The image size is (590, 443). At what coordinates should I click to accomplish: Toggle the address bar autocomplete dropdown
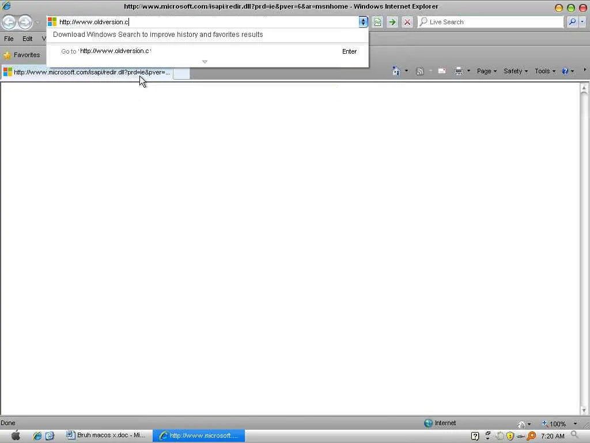pyautogui.click(x=363, y=22)
